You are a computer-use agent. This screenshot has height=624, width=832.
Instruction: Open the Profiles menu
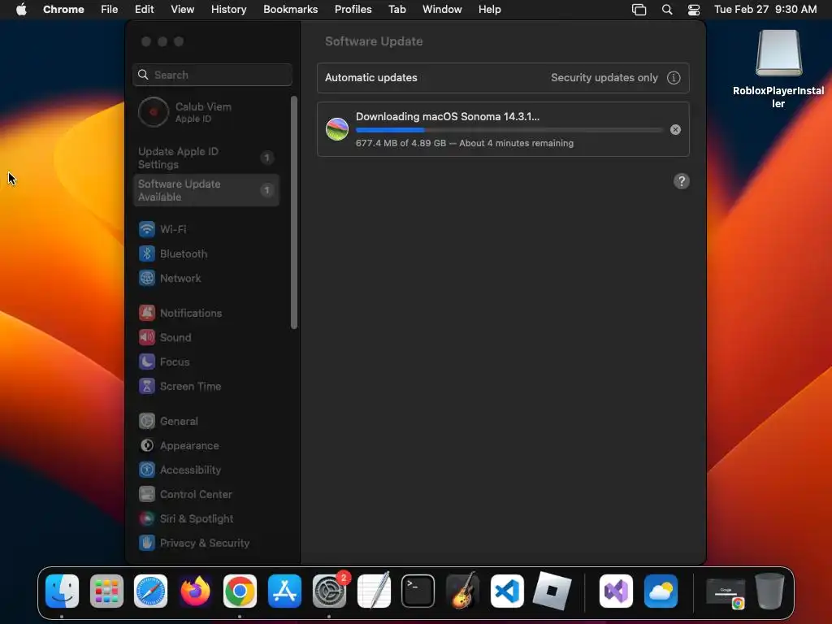tap(353, 10)
